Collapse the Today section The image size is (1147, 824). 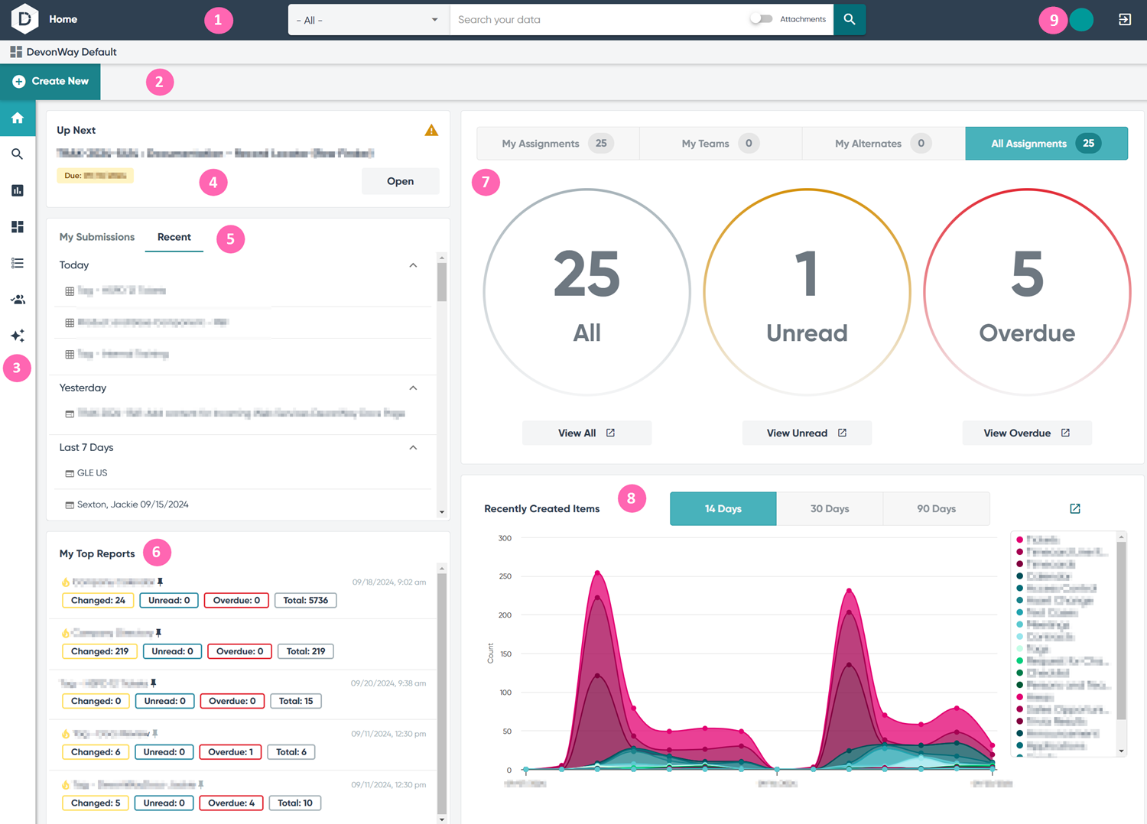pos(413,265)
